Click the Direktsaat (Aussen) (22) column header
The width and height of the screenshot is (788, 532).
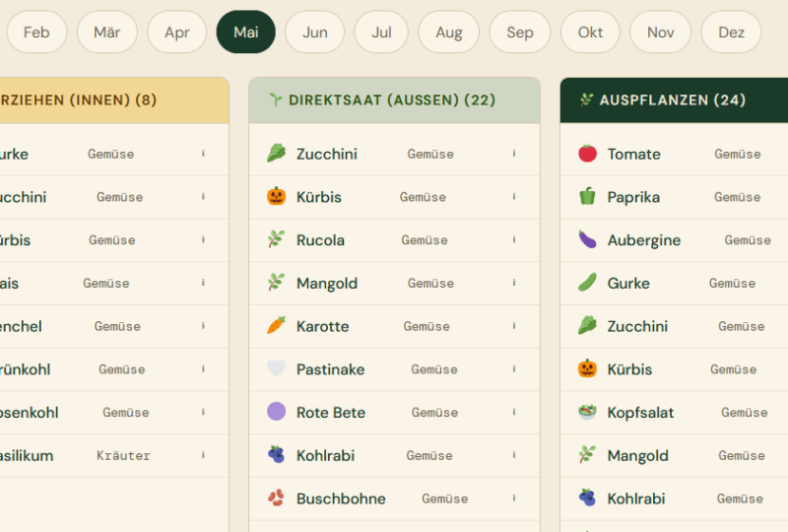[x=395, y=100]
